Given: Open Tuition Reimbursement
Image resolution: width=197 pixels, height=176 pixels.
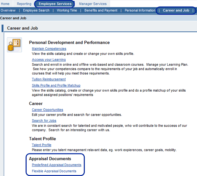Looking at the screenshot, I should pos(49,79).
